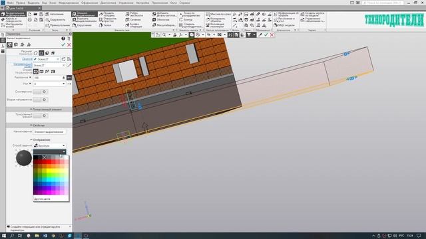Click the Сечение link label
This screenshot has width=426, height=239.
pyautogui.click(x=27, y=59)
